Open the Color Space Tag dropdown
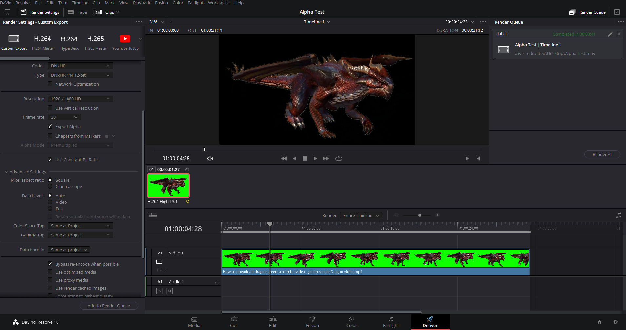This screenshot has width=626, height=330. tap(80, 226)
